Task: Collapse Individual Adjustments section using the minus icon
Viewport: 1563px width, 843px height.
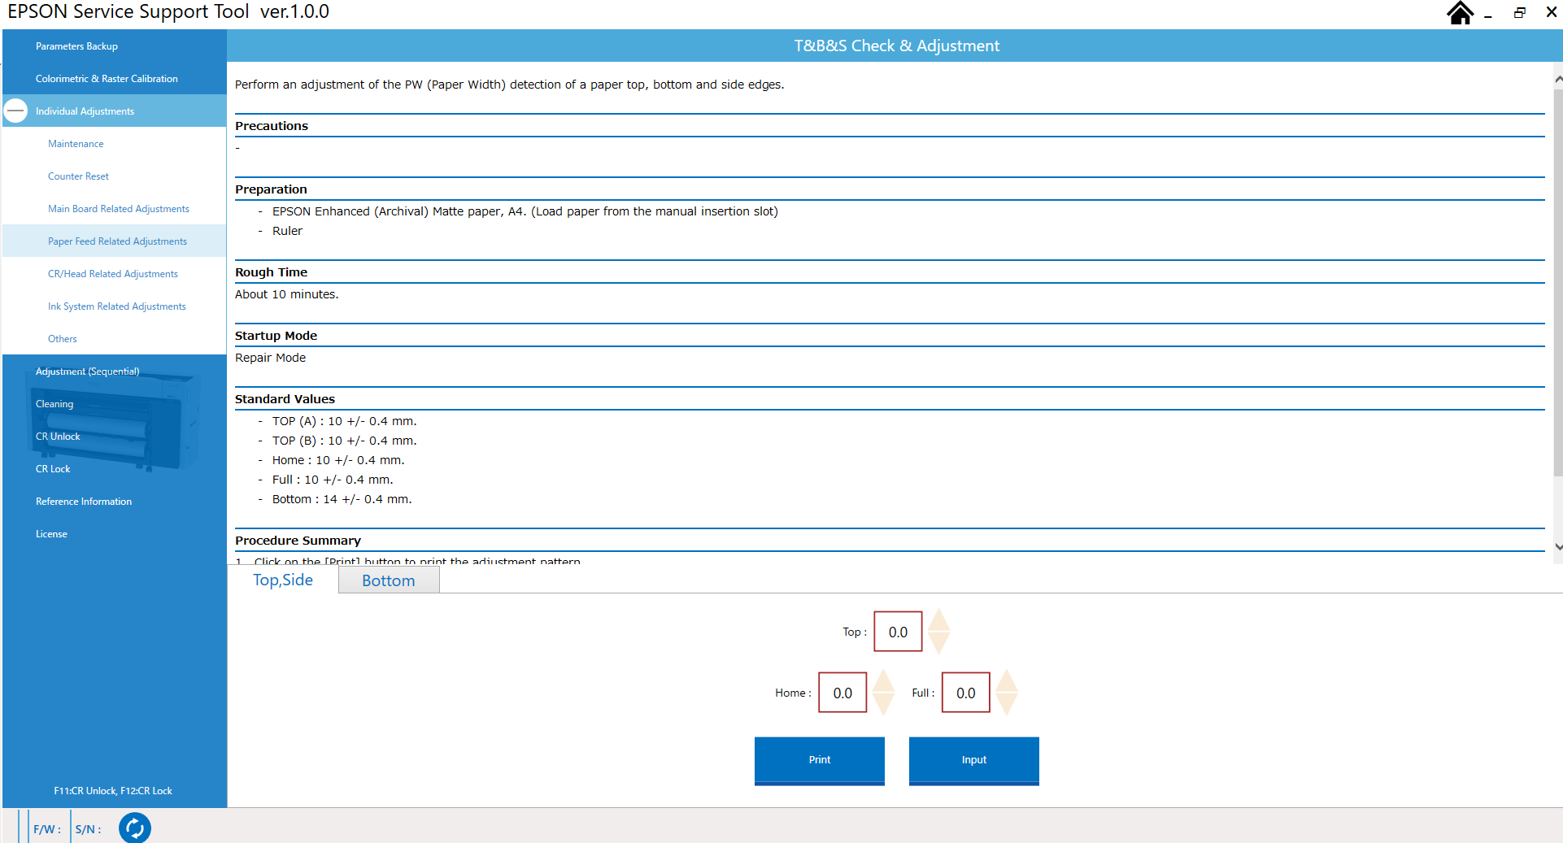Action: click(x=15, y=111)
